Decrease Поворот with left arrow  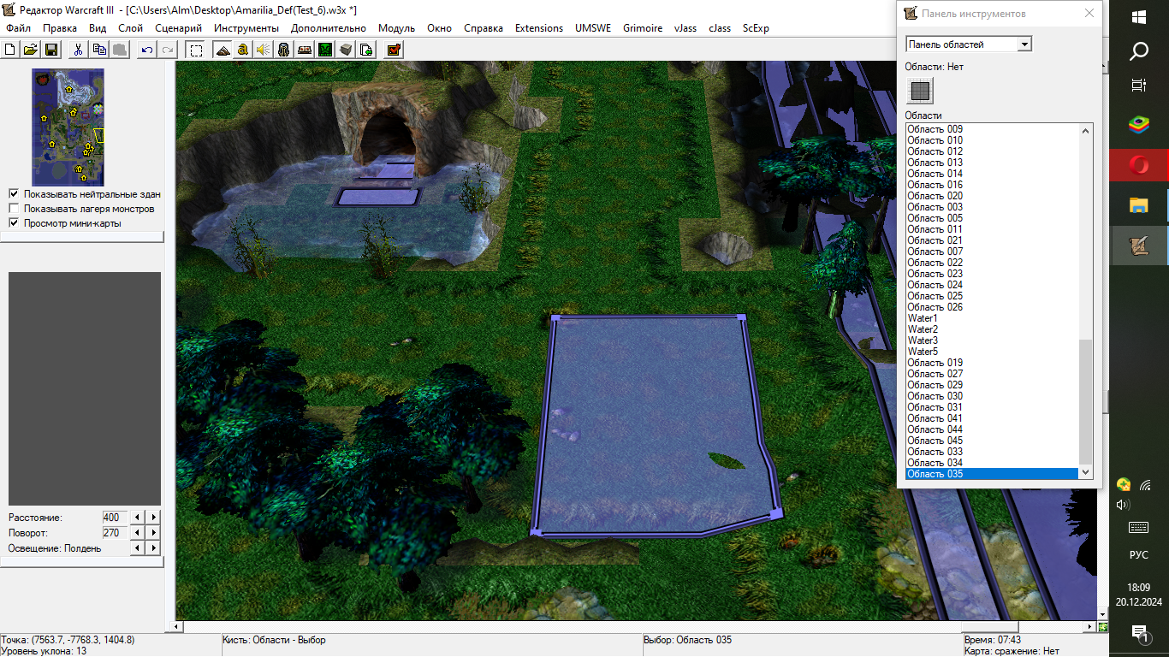click(x=137, y=533)
